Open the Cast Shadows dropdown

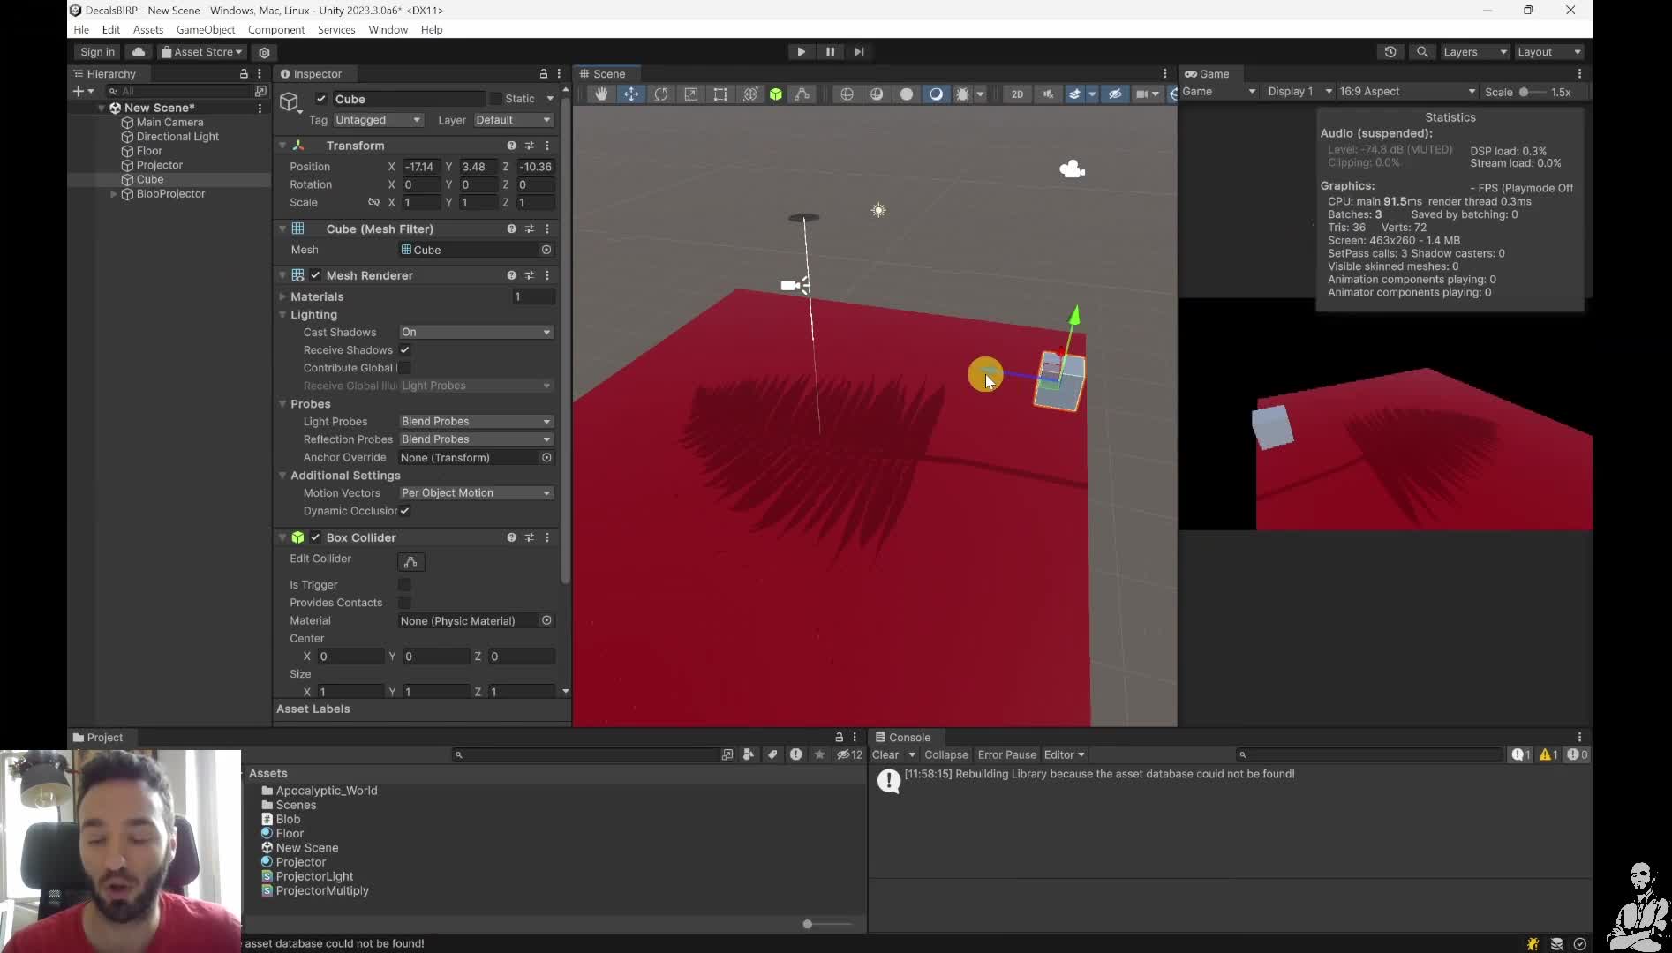click(x=475, y=332)
